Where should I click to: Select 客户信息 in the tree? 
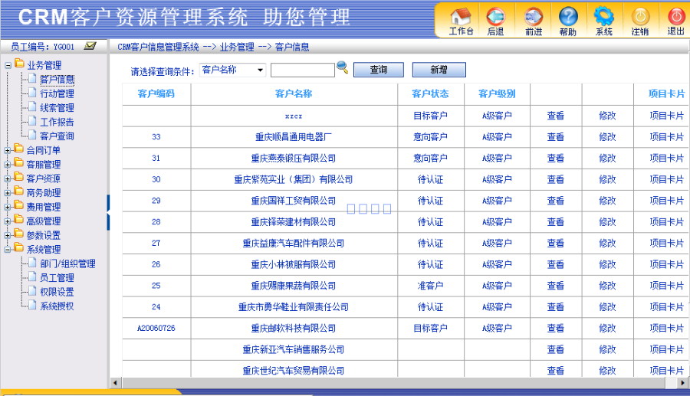point(57,80)
